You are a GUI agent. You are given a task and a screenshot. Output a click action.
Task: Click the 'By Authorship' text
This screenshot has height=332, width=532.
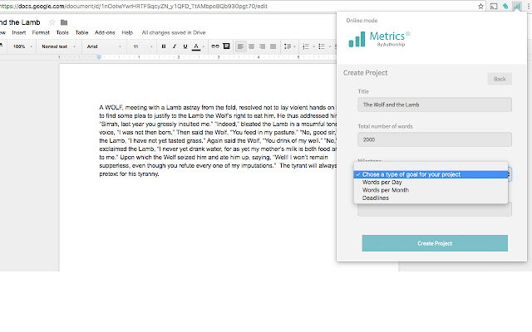391,44
